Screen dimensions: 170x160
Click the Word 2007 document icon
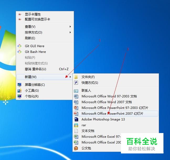tap(76, 102)
